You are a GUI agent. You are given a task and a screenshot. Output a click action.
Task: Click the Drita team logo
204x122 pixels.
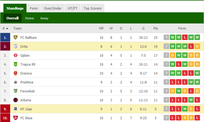tap(15, 47)
